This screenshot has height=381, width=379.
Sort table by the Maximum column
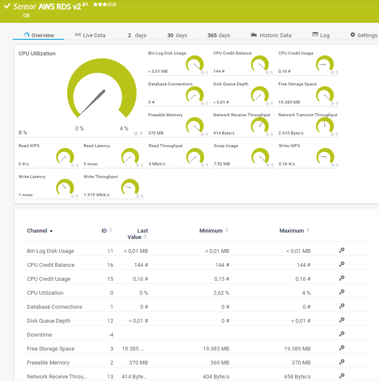tap(308, 230)
